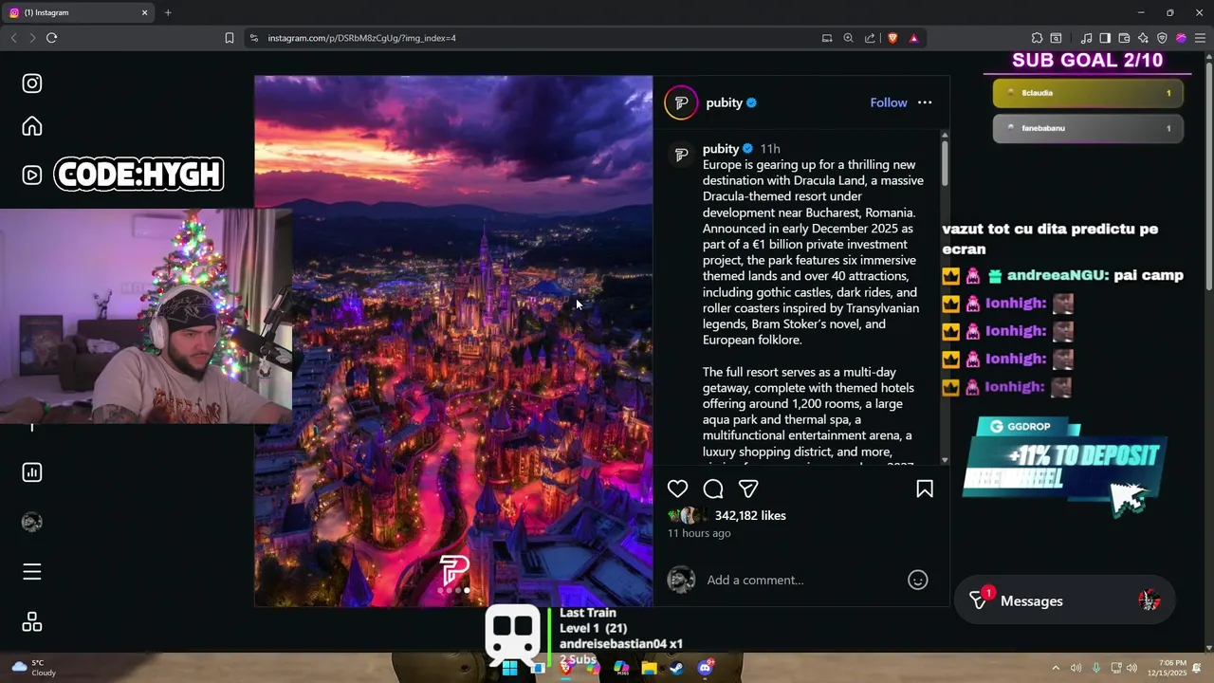1214x683 pixels.
Task: Share the post via paper-plane icon
Action: (x=748, y=489)
